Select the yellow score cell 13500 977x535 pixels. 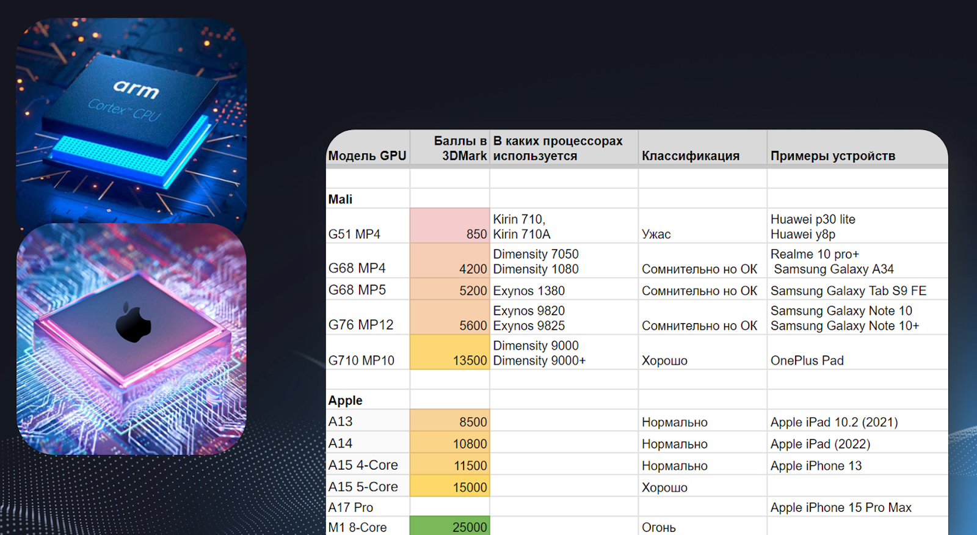coord(449,352)
